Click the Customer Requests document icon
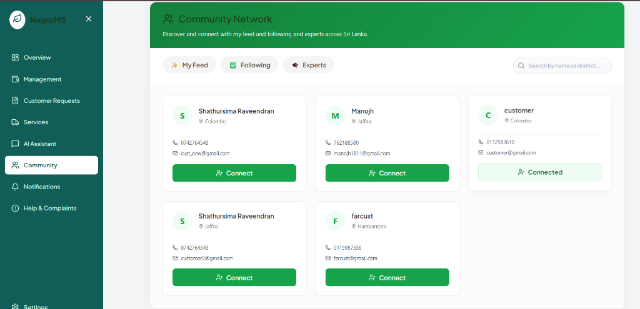The width and height of the screenshot is (640, 309). (x=15, y=101)
